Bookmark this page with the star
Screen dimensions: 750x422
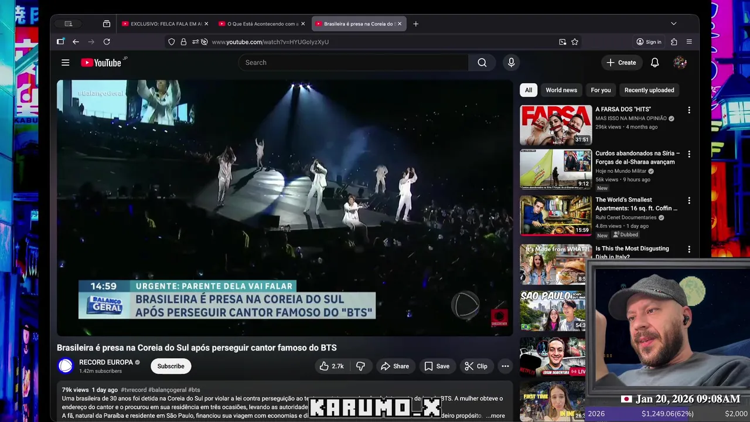tap(575, 42)
